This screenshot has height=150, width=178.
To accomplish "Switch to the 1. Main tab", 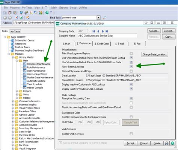I will point(66,44).
